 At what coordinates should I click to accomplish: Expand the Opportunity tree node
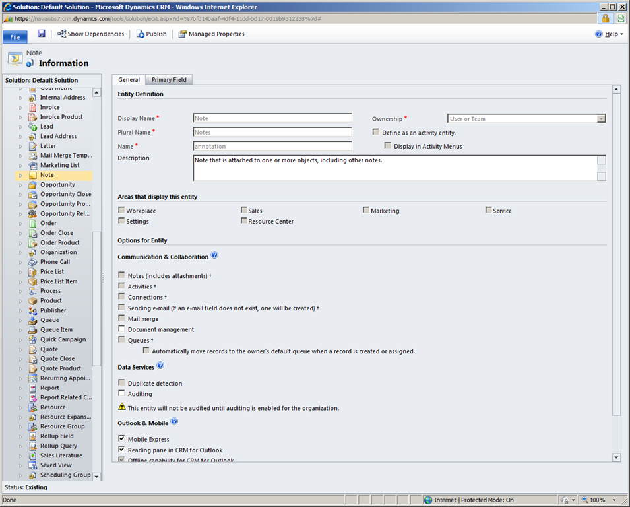20,185
